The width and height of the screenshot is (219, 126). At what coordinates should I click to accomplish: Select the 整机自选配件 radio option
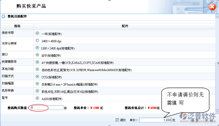point(3,16)
